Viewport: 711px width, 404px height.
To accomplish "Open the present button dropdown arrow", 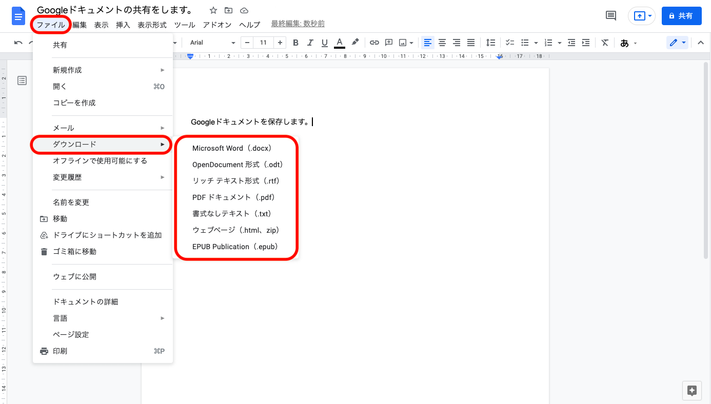I will click(x=650, y=16).
